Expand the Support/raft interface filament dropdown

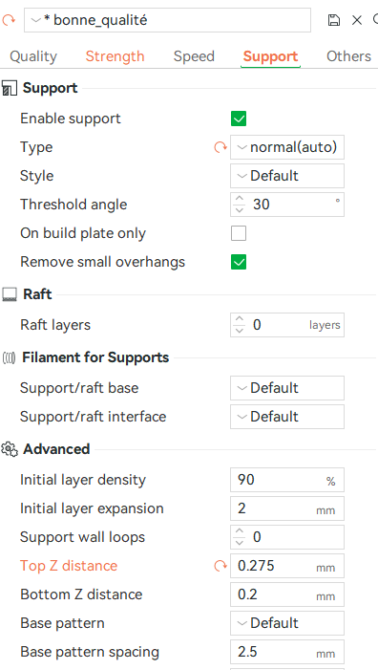(x=287, y=417)
